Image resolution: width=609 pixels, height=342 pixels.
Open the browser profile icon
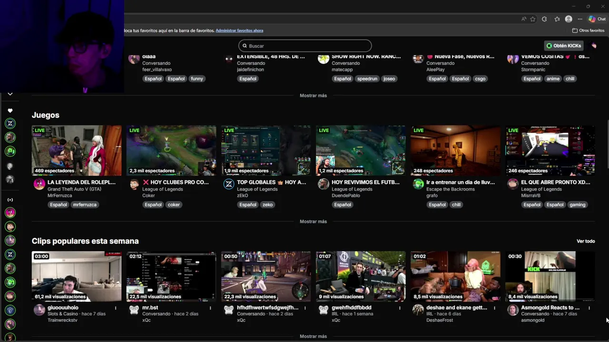(569, 19)
